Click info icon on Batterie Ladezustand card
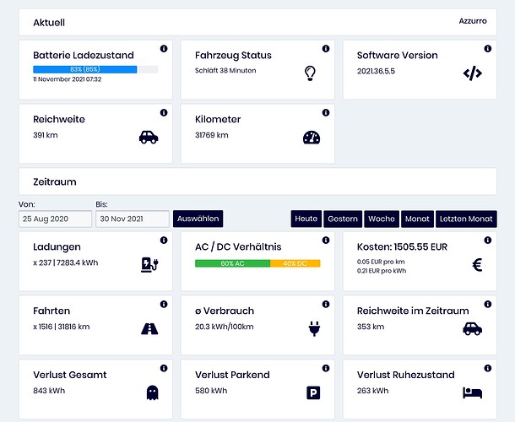 click(164, 49)
